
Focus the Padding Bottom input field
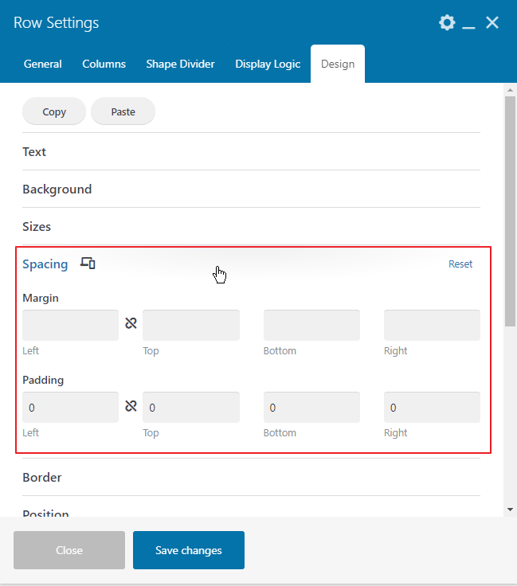311,408
